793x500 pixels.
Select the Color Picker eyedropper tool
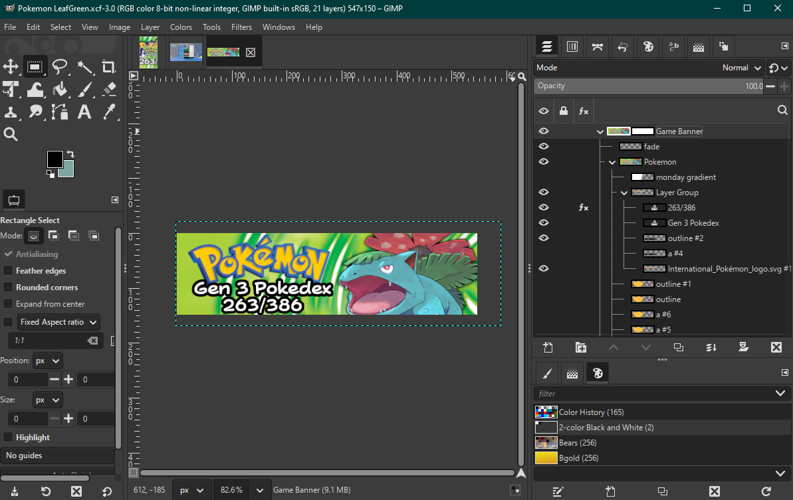click(109, 112)
